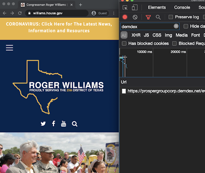
Task: Close the Congressman Roger Williams tab
Action: pyautogui.click(x=72, y=5)
